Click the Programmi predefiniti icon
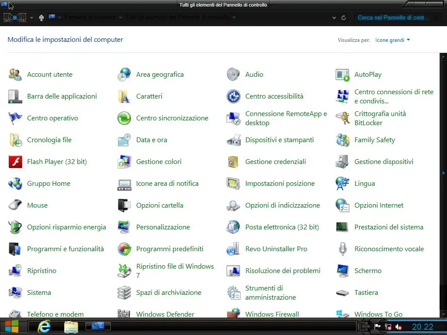 (124, 249)
